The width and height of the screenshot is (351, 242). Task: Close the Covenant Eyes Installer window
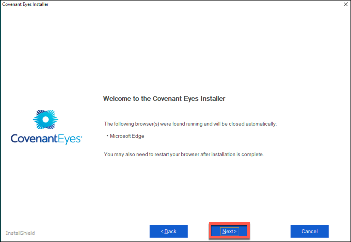point(346,4)
